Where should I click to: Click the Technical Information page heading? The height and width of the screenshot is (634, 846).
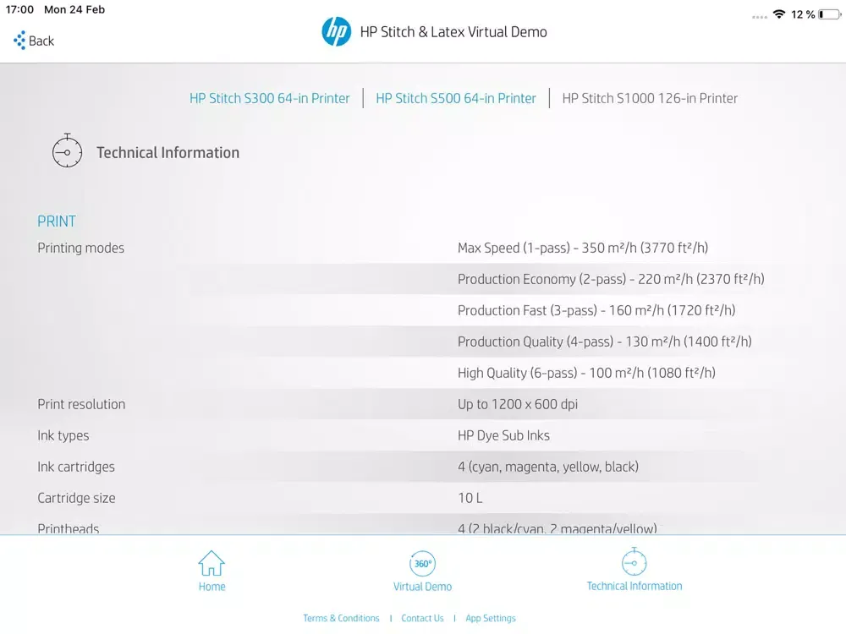[168, 152]
